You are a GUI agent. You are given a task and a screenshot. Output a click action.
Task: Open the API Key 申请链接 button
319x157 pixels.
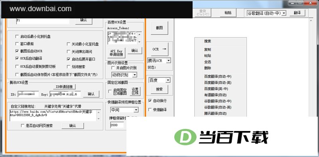click(116, 53)
